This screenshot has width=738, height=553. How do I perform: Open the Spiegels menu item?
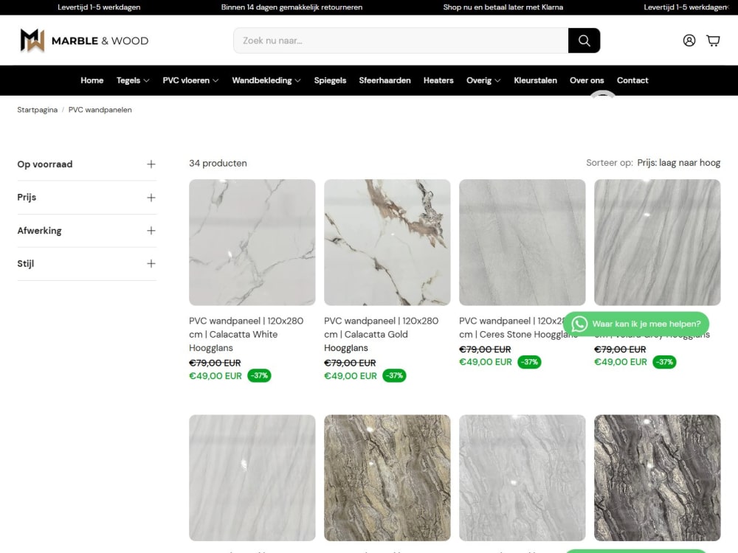[x=330, y=80]
